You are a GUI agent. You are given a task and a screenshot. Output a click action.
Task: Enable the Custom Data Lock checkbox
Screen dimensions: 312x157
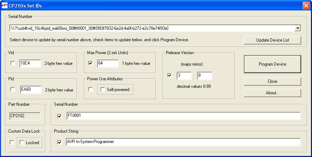coord(12,142)
